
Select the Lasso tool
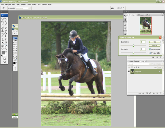tap(2, 21)
